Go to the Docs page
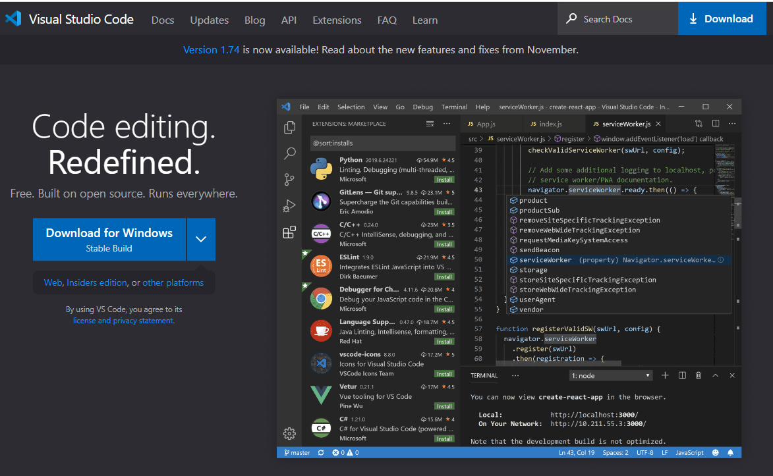 click(163, 20)
